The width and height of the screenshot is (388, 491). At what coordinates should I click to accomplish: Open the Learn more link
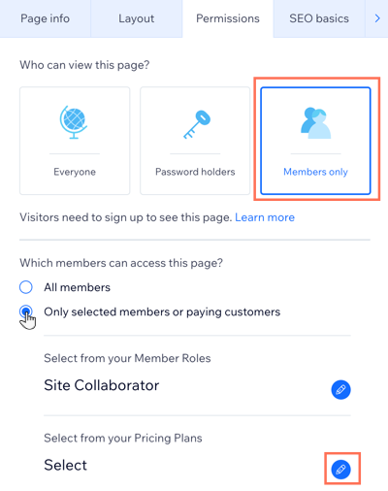[265, 217]
